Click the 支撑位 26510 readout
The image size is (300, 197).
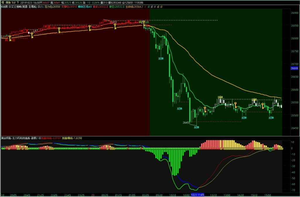click(x=69, y=6)
